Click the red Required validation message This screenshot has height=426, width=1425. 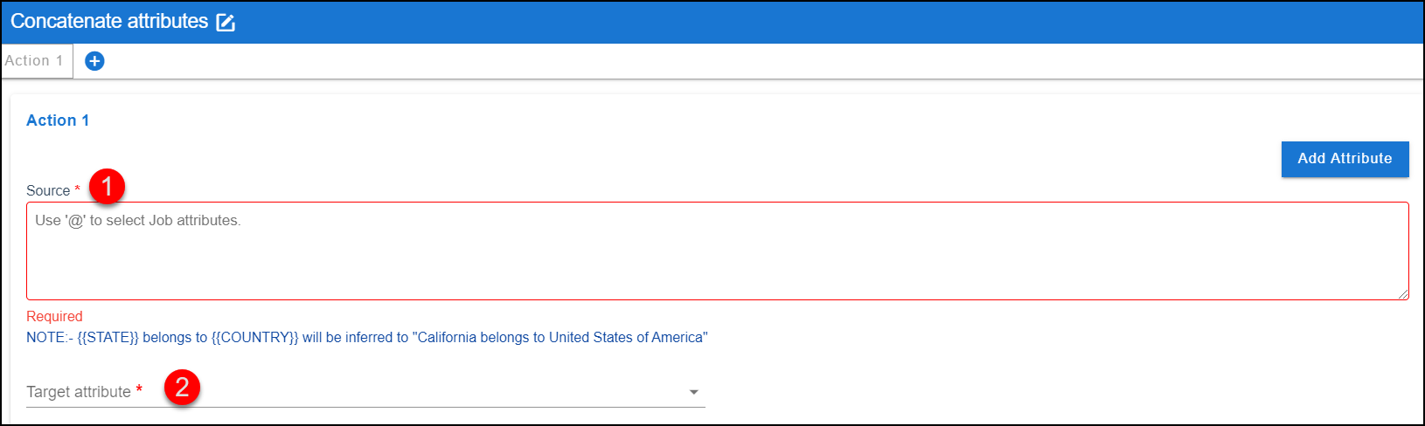(54, 316)
